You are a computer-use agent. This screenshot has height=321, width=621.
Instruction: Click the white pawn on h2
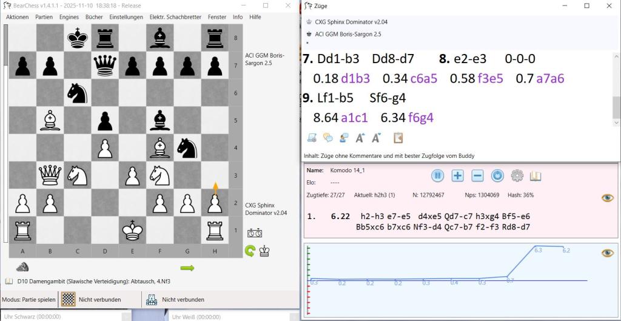215,202
